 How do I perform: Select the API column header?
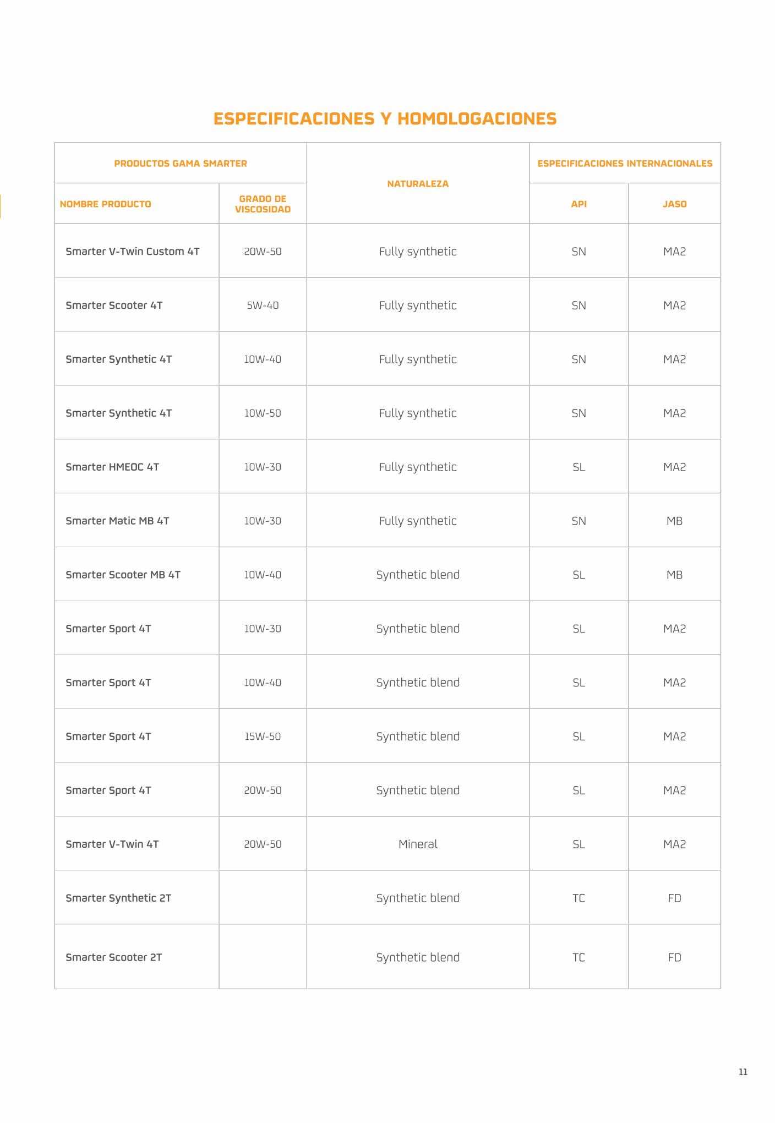pos(578,204)
